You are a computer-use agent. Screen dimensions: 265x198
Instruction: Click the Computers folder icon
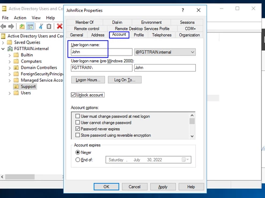point(16,61)
